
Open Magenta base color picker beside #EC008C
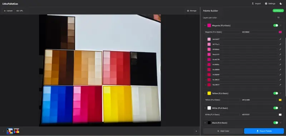click(280, 32)
